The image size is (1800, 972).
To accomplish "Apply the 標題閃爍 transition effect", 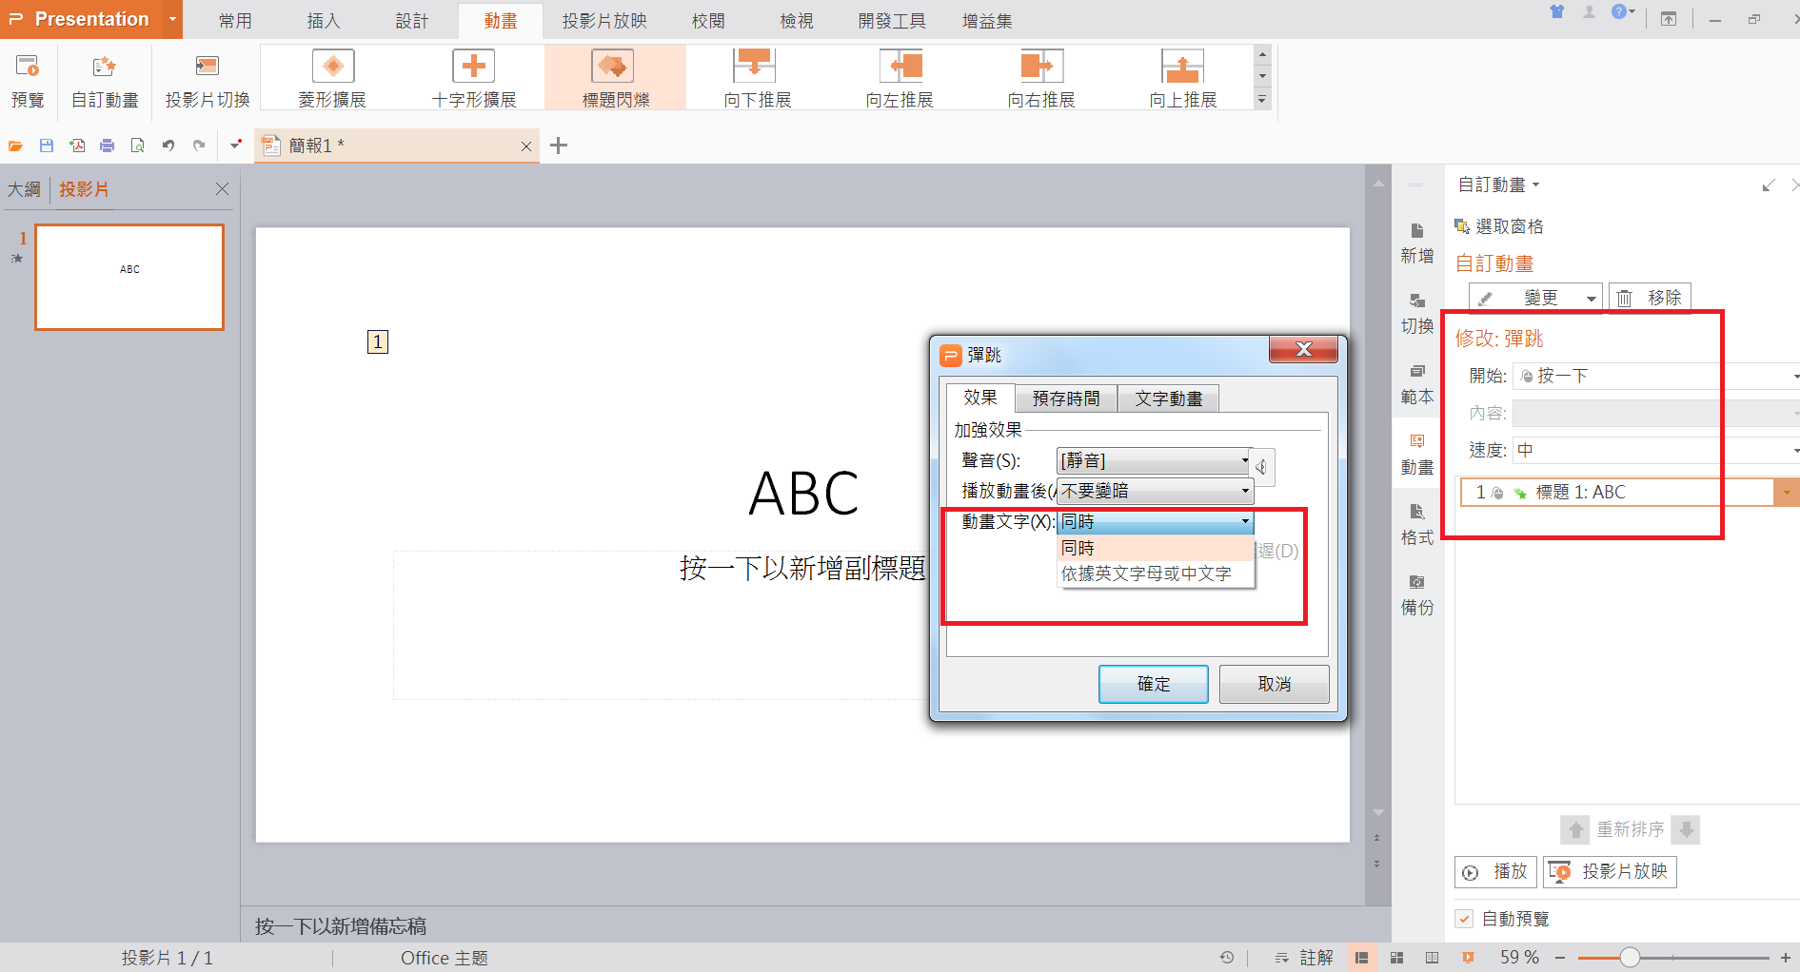I will pyautogui.click(x=615, y=78).
